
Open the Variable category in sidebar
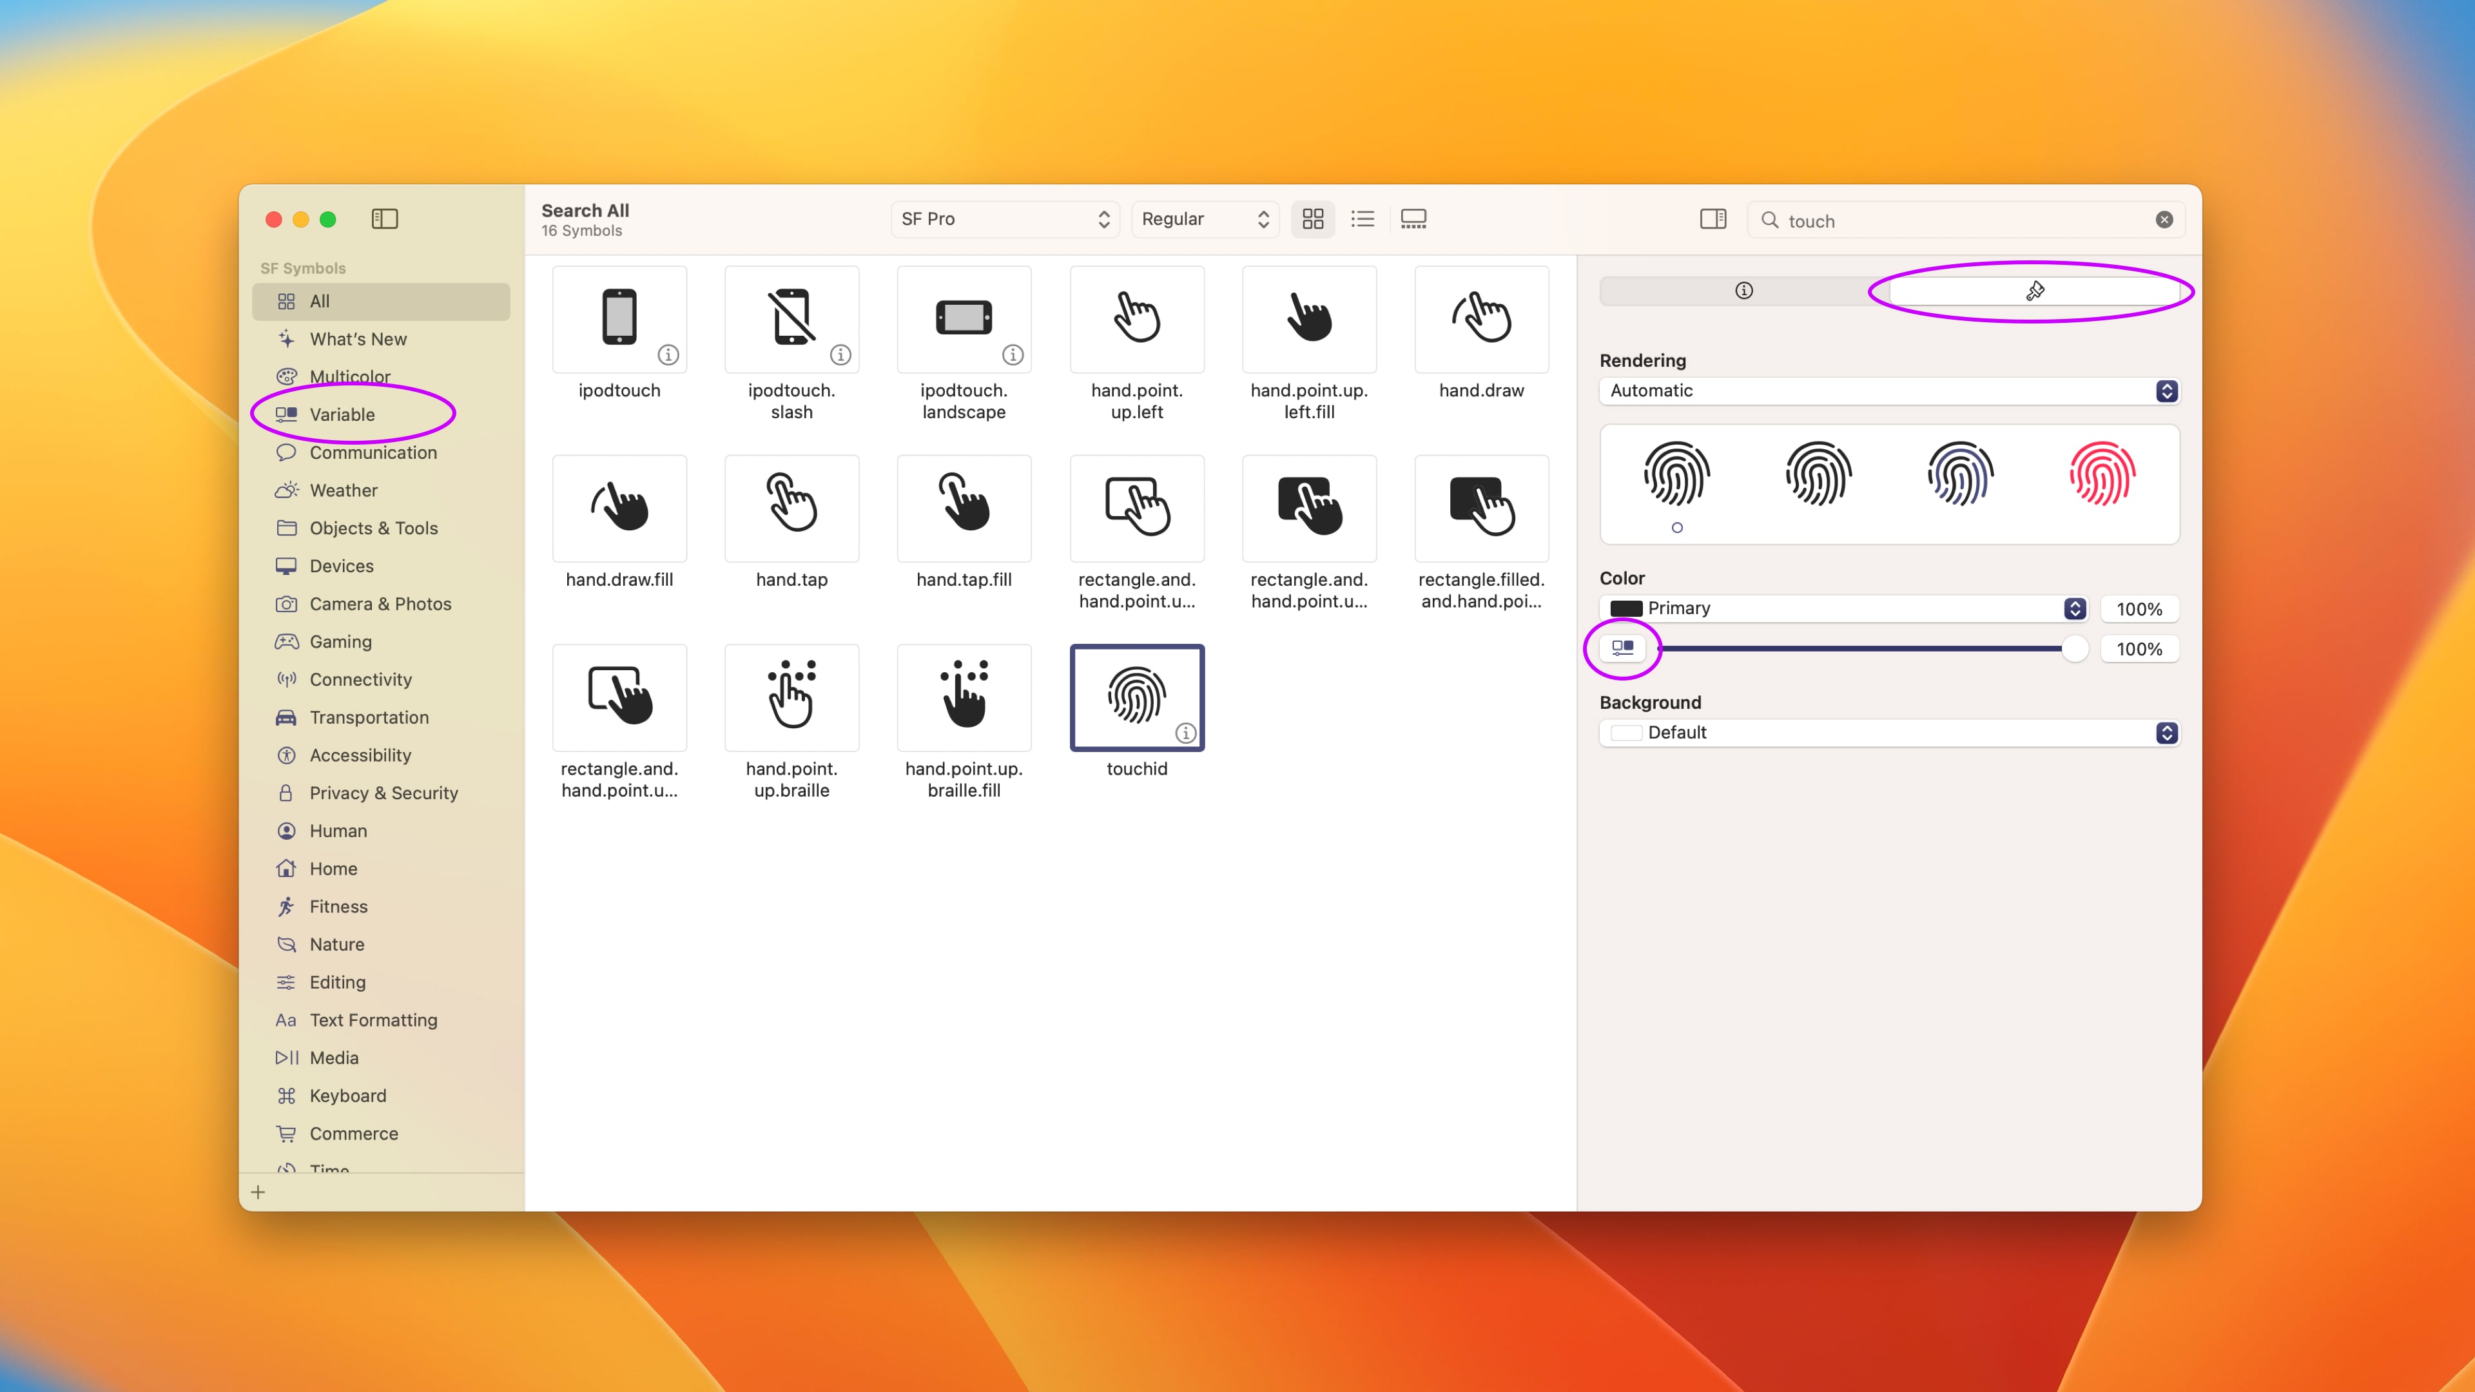[x=342, y=414]
